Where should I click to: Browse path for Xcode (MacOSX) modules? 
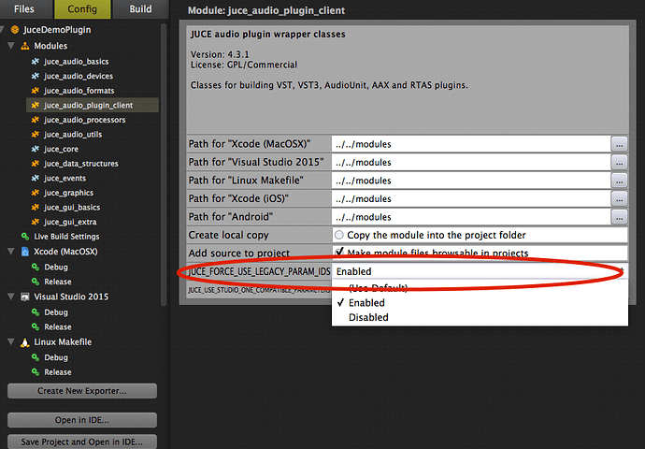(619, 144)
